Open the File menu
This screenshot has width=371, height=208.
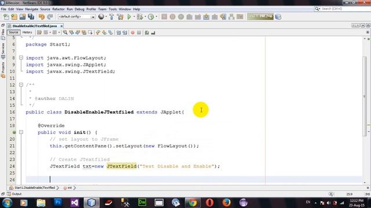[3, 9]
